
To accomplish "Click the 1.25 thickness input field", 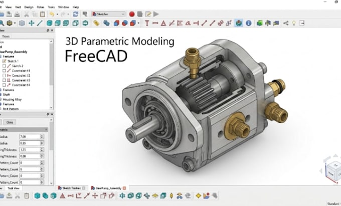I will 30,150.
